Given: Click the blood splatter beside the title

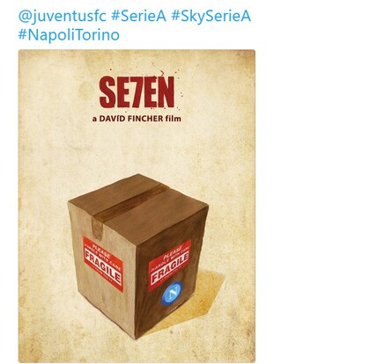Looking at the screenshot, I should tap(173, 76).
